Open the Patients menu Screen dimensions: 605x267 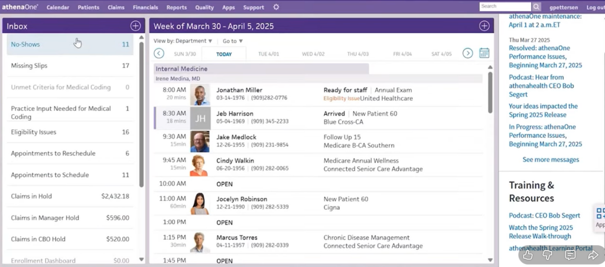coord(89,8)
